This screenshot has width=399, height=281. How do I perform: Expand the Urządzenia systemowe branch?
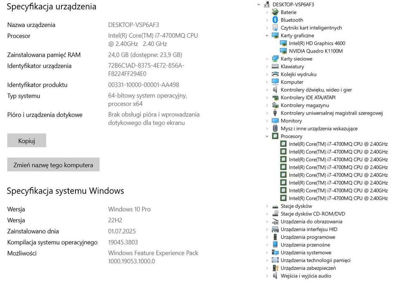coord(267,252)
